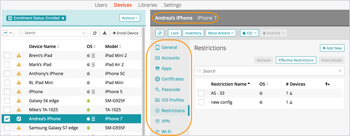
Task: Open the Settings tab
Action: [x=172, y=5]
